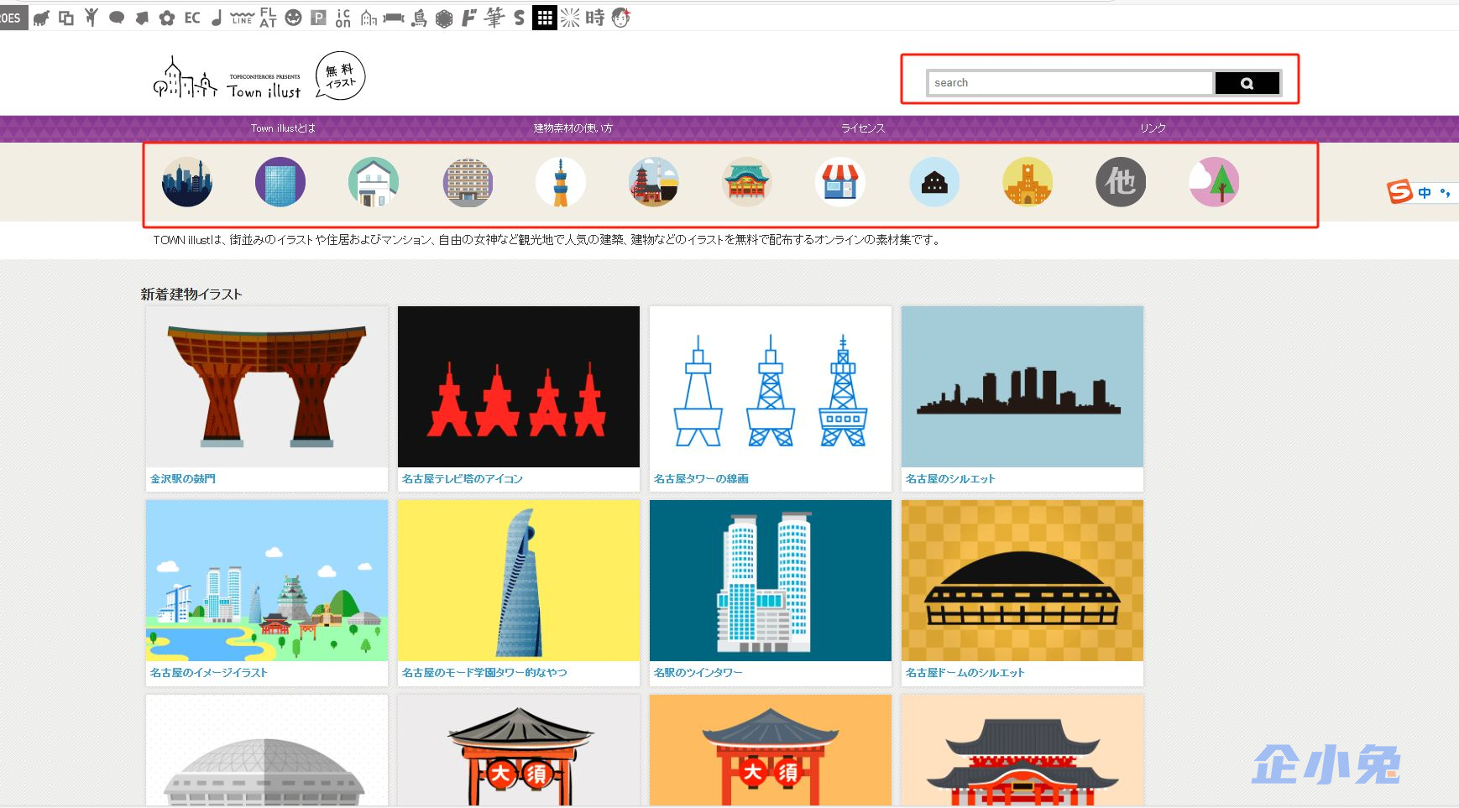This screenshot has height=808, width=1459.
Task: Open the temple on peach background thumbnail
Action: point(1022,751)
